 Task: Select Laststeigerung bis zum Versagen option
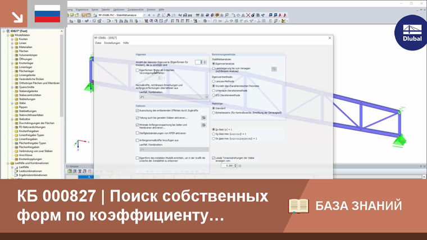(213, 68)
